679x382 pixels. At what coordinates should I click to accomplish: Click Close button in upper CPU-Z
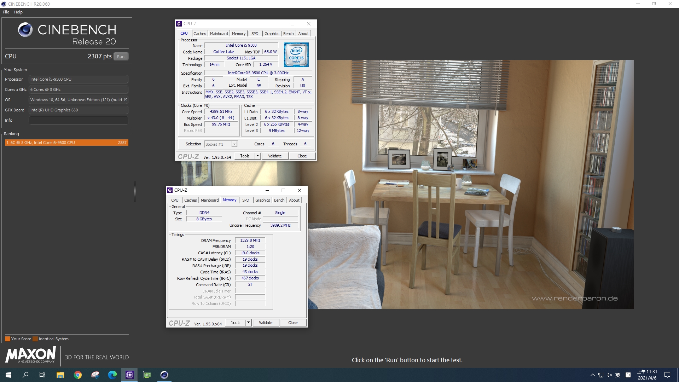point(302,156)
